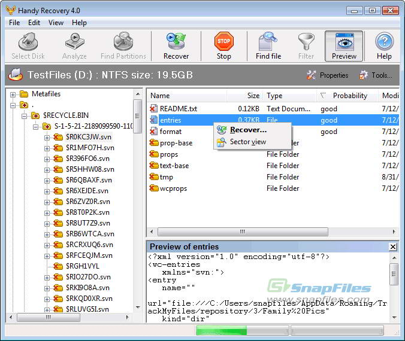The image size is (405, 341).
Task: Sort the file list by Name column
Action: tap(187, 96)
